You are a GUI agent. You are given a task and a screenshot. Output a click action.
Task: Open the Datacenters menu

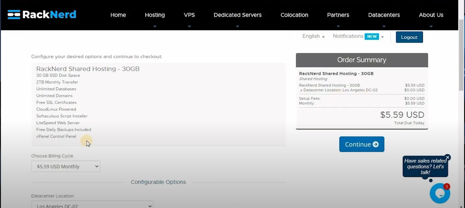(x=384, y=15)
